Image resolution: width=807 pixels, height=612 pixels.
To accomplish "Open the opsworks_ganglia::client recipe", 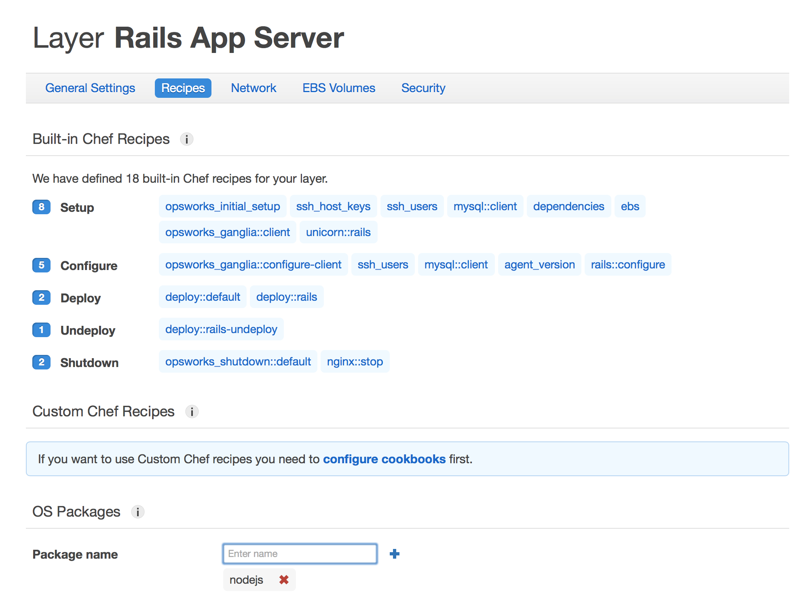I will pos(228,232).
